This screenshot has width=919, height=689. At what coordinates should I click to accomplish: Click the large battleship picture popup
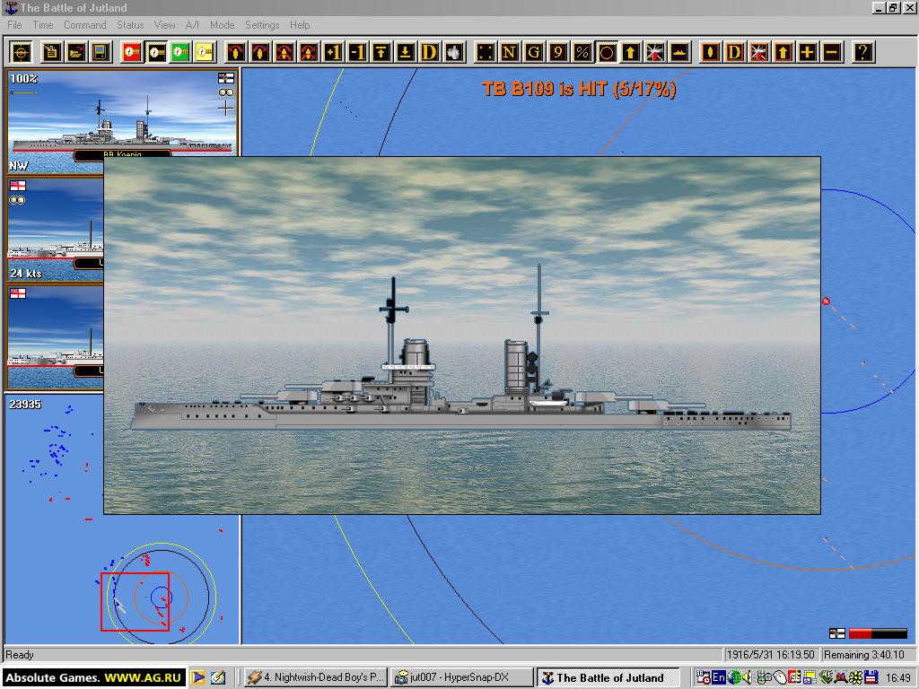tap(462, 336)
